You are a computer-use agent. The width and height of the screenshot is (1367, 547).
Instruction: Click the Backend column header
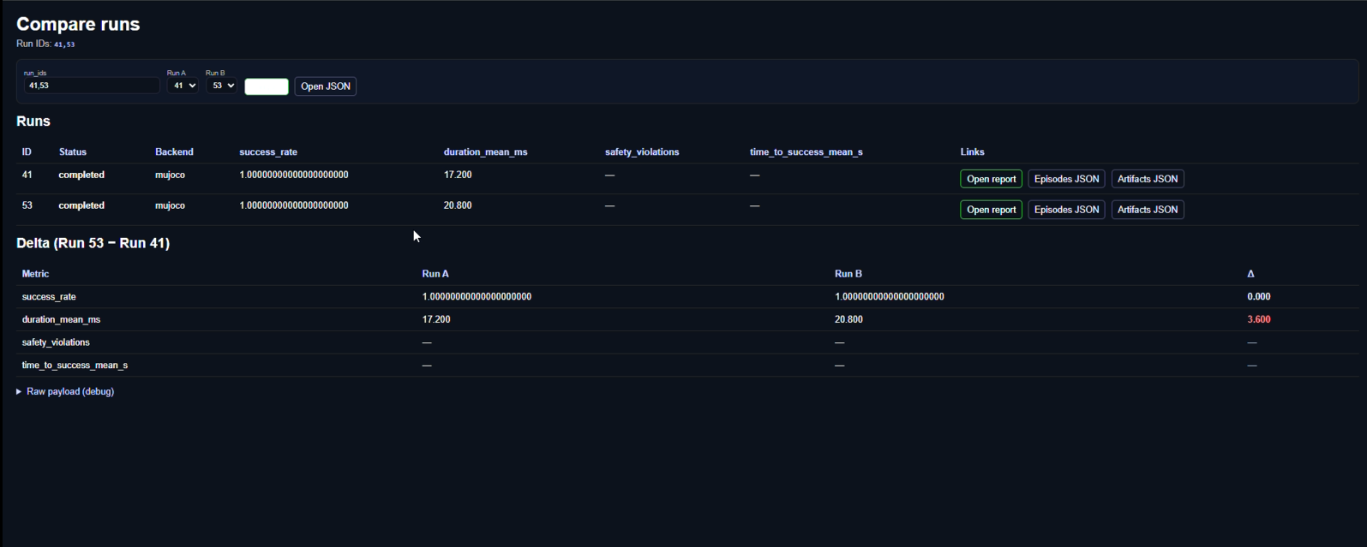click(174, 152)
